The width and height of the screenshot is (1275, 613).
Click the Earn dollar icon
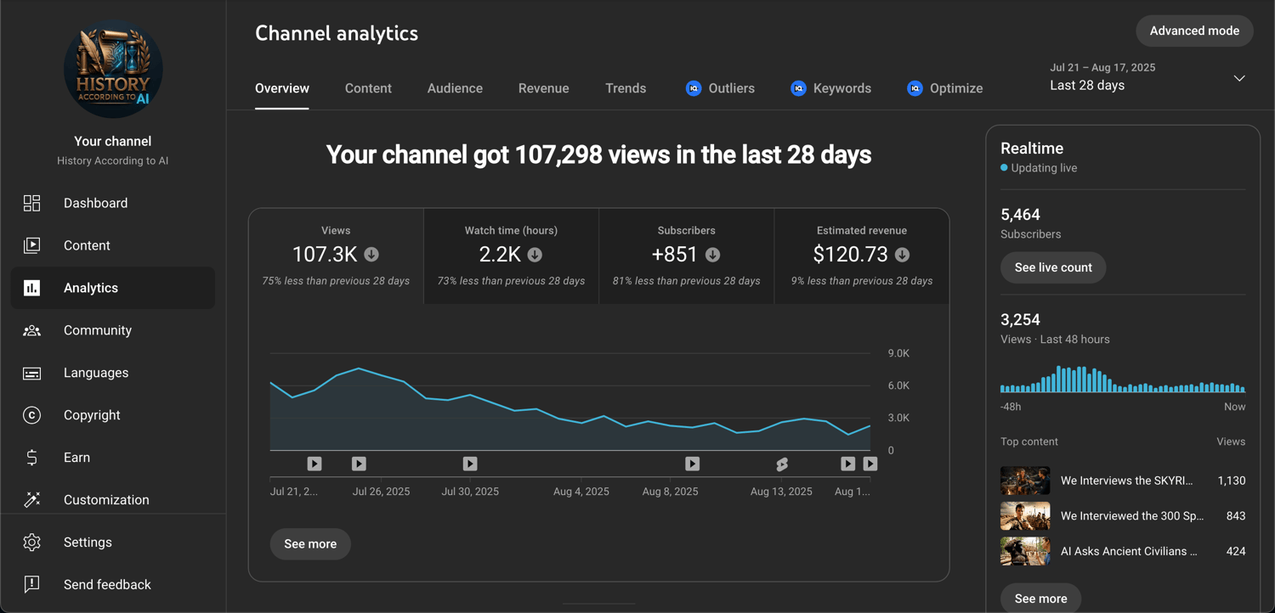[x=31, y=458]
